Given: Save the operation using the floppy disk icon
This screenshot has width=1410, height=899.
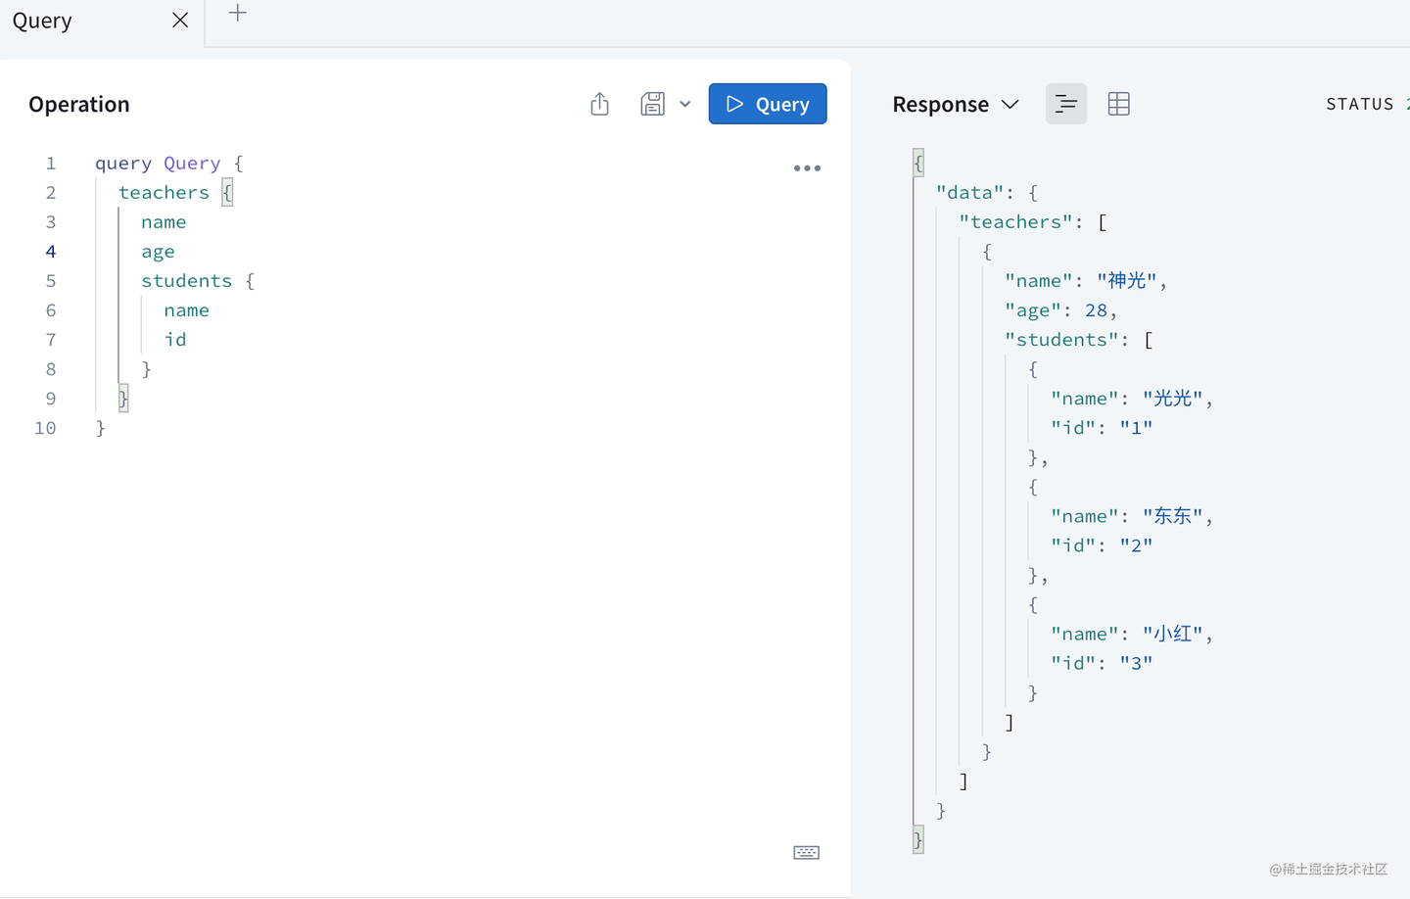Looking at the screenshot, I should [652, 103].
